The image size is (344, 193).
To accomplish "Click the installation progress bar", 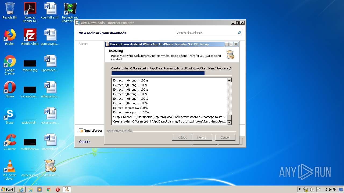I will click(x=171, y=73).
